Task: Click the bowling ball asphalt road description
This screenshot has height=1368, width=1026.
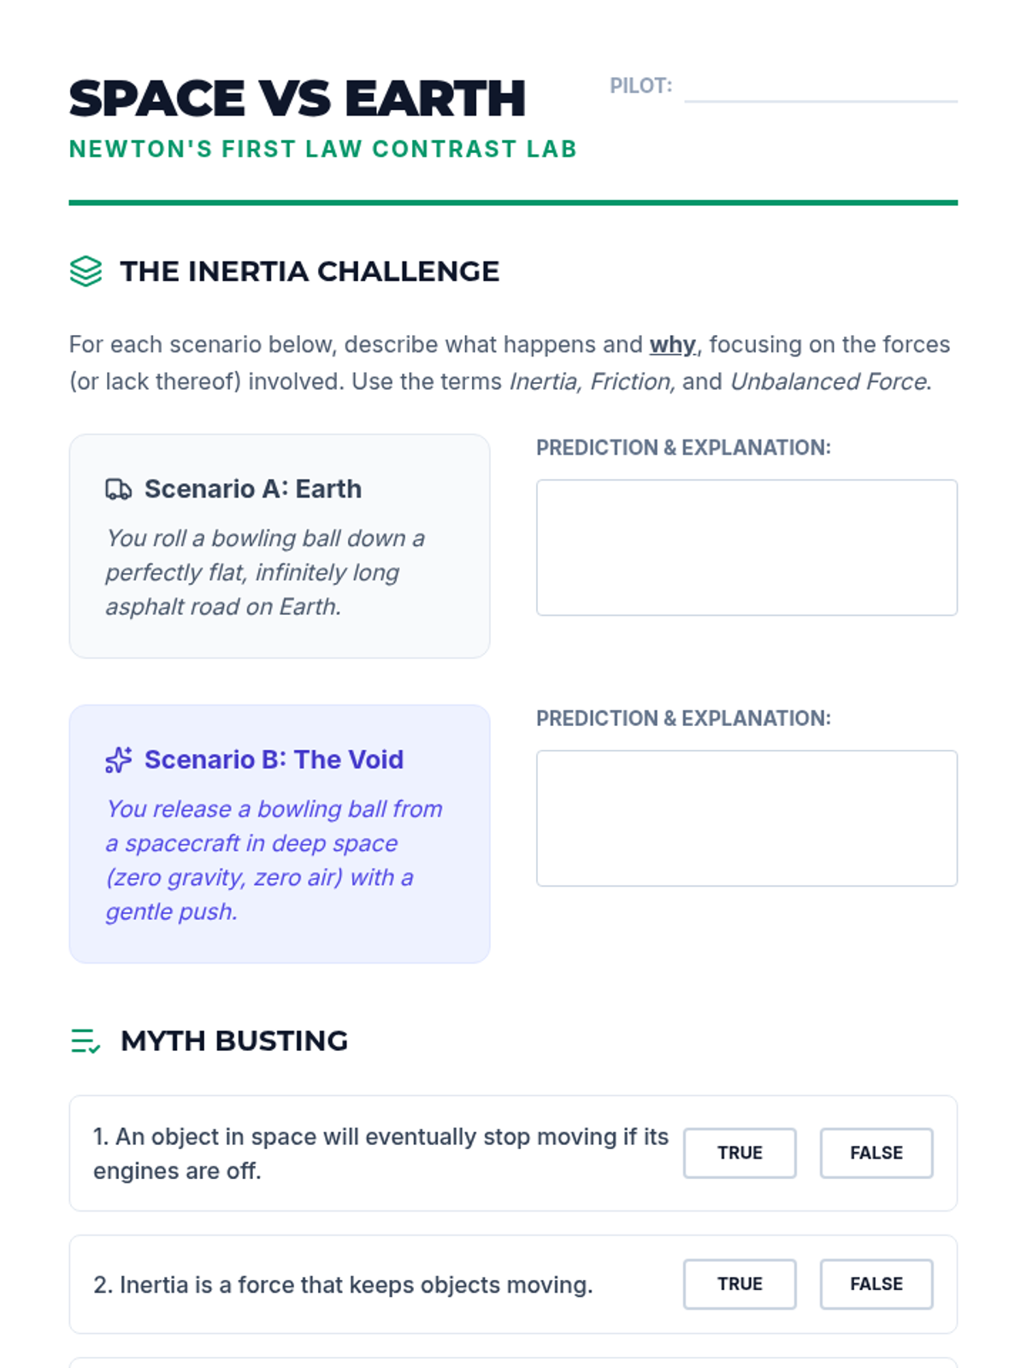Action: [265, 572]
